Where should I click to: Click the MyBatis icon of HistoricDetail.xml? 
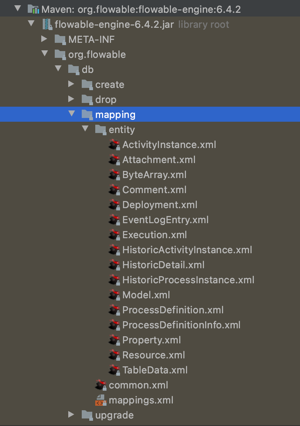(114, 265)
